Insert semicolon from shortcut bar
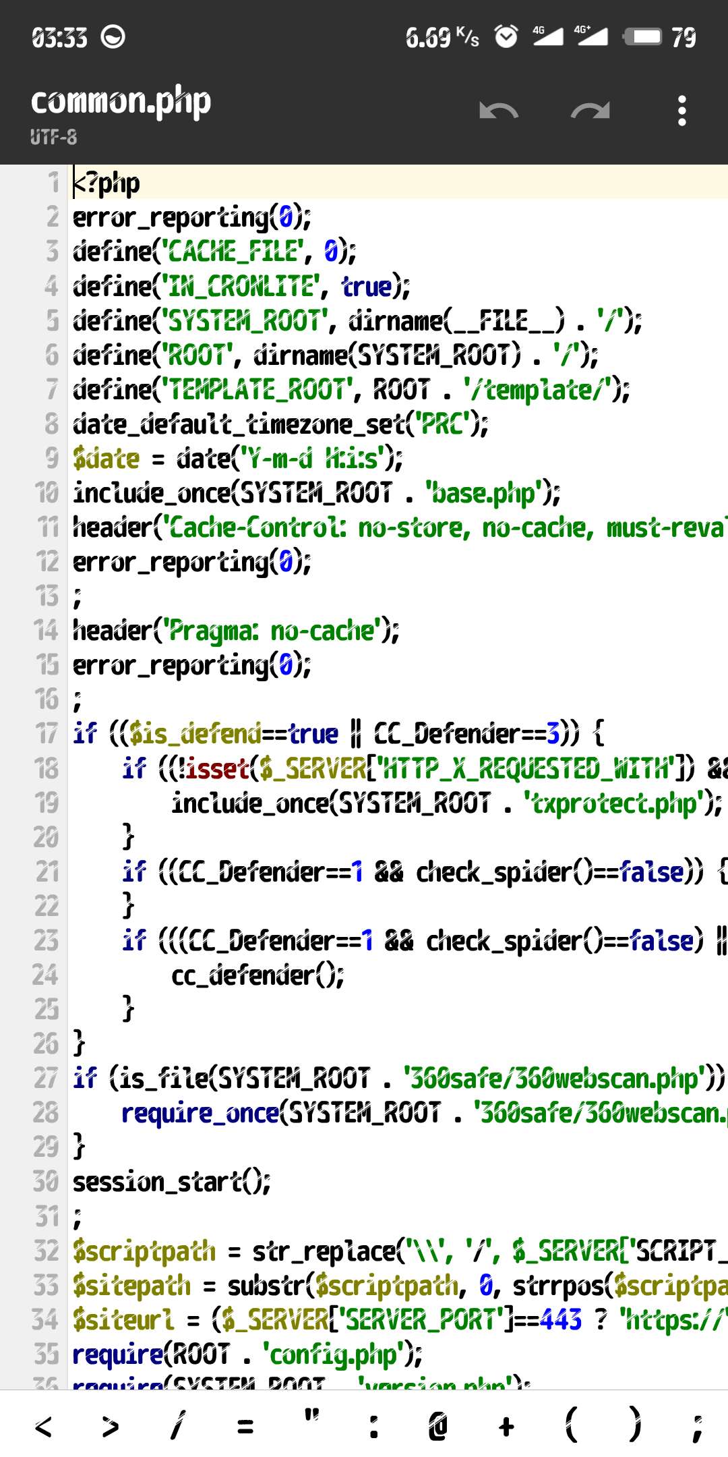 [698, 1426]
